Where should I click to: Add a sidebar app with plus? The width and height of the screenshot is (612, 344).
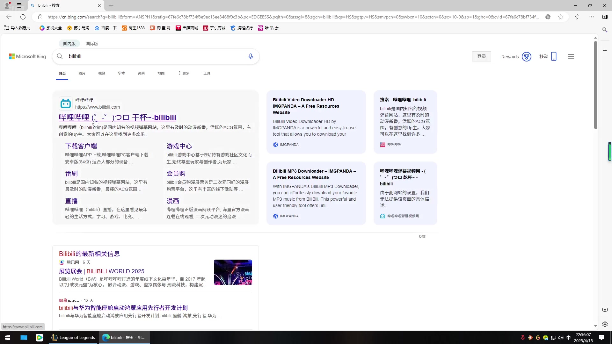pos(605,50)
